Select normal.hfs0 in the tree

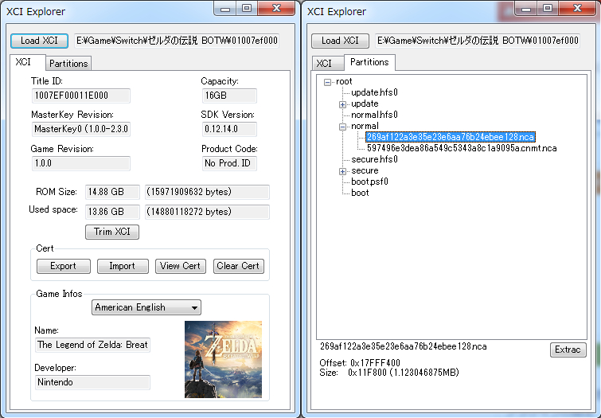tap(374, 115)
